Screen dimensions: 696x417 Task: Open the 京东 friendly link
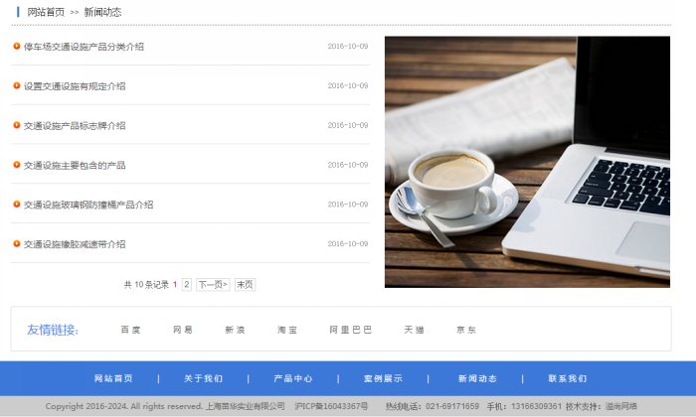466,330
